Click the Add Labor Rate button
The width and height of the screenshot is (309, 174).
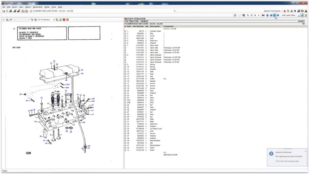[288, 15]
